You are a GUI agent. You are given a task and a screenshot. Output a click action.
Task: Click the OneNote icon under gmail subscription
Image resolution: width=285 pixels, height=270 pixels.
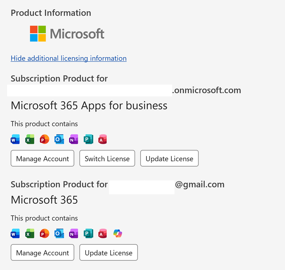point(73,234)
